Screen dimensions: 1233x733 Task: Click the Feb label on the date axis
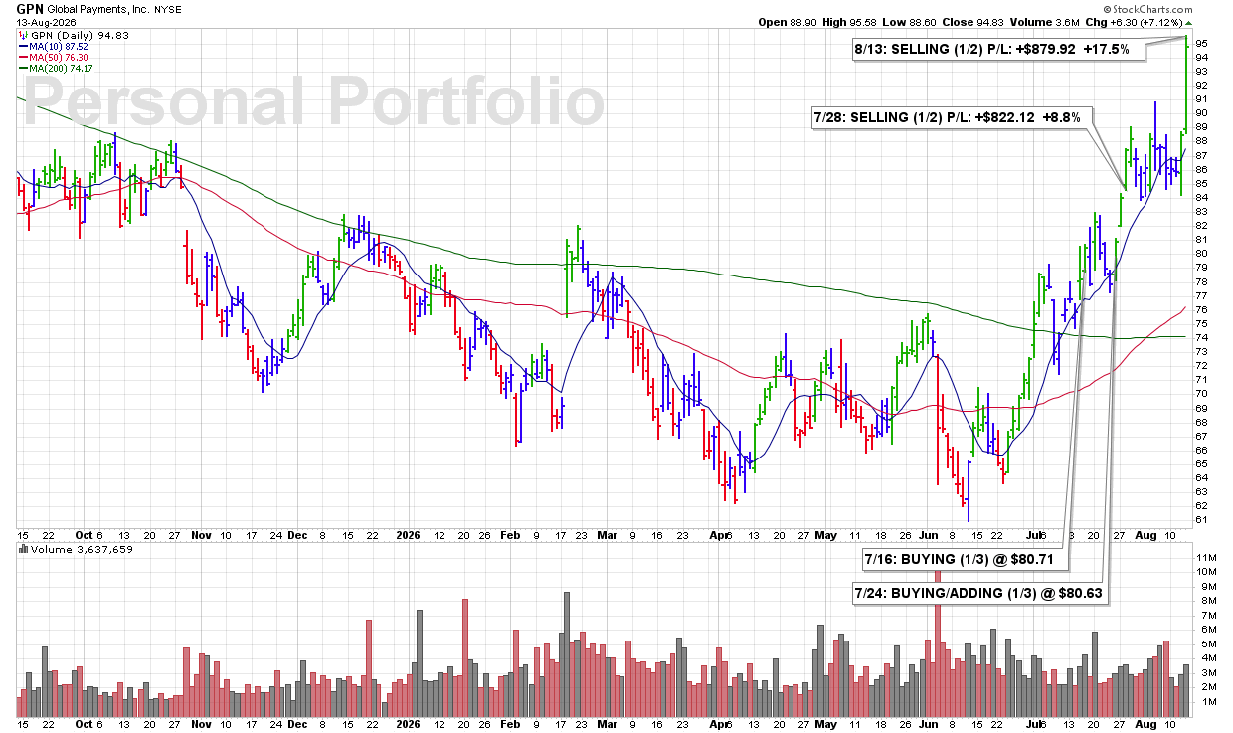510,534
